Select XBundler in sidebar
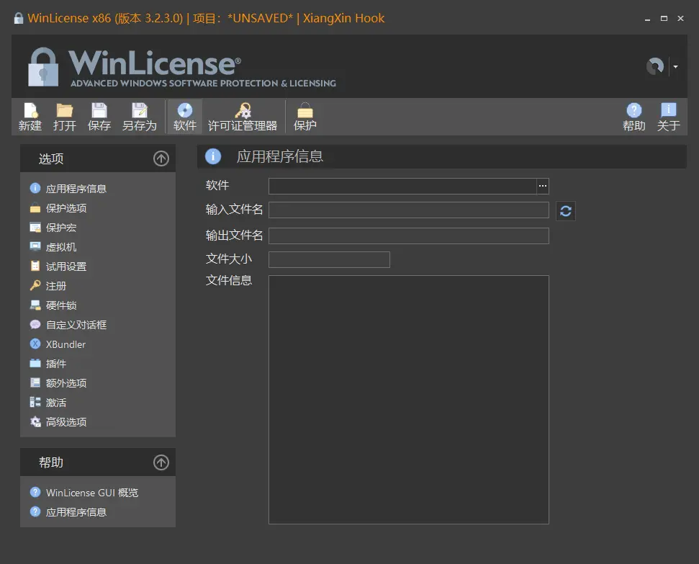The height and width of the screenshot is (564, 699). [58, 344]
